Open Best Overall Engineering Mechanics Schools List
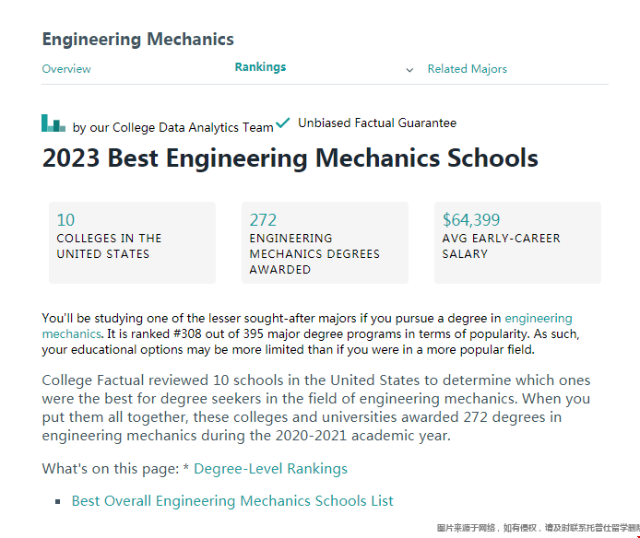This screenshot has width=640, height=538. coord(232,501)
